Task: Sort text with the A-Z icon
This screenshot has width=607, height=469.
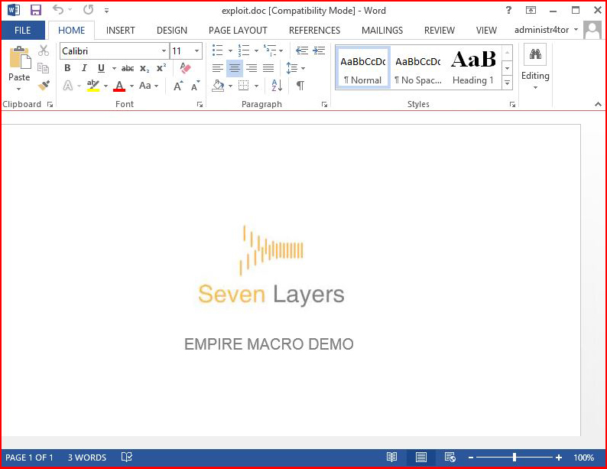Action: pyautogui.click(x=277, y=86)
